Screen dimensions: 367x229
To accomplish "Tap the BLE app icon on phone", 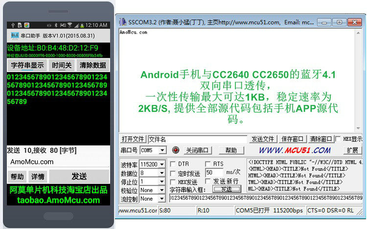I will (15, 36).
